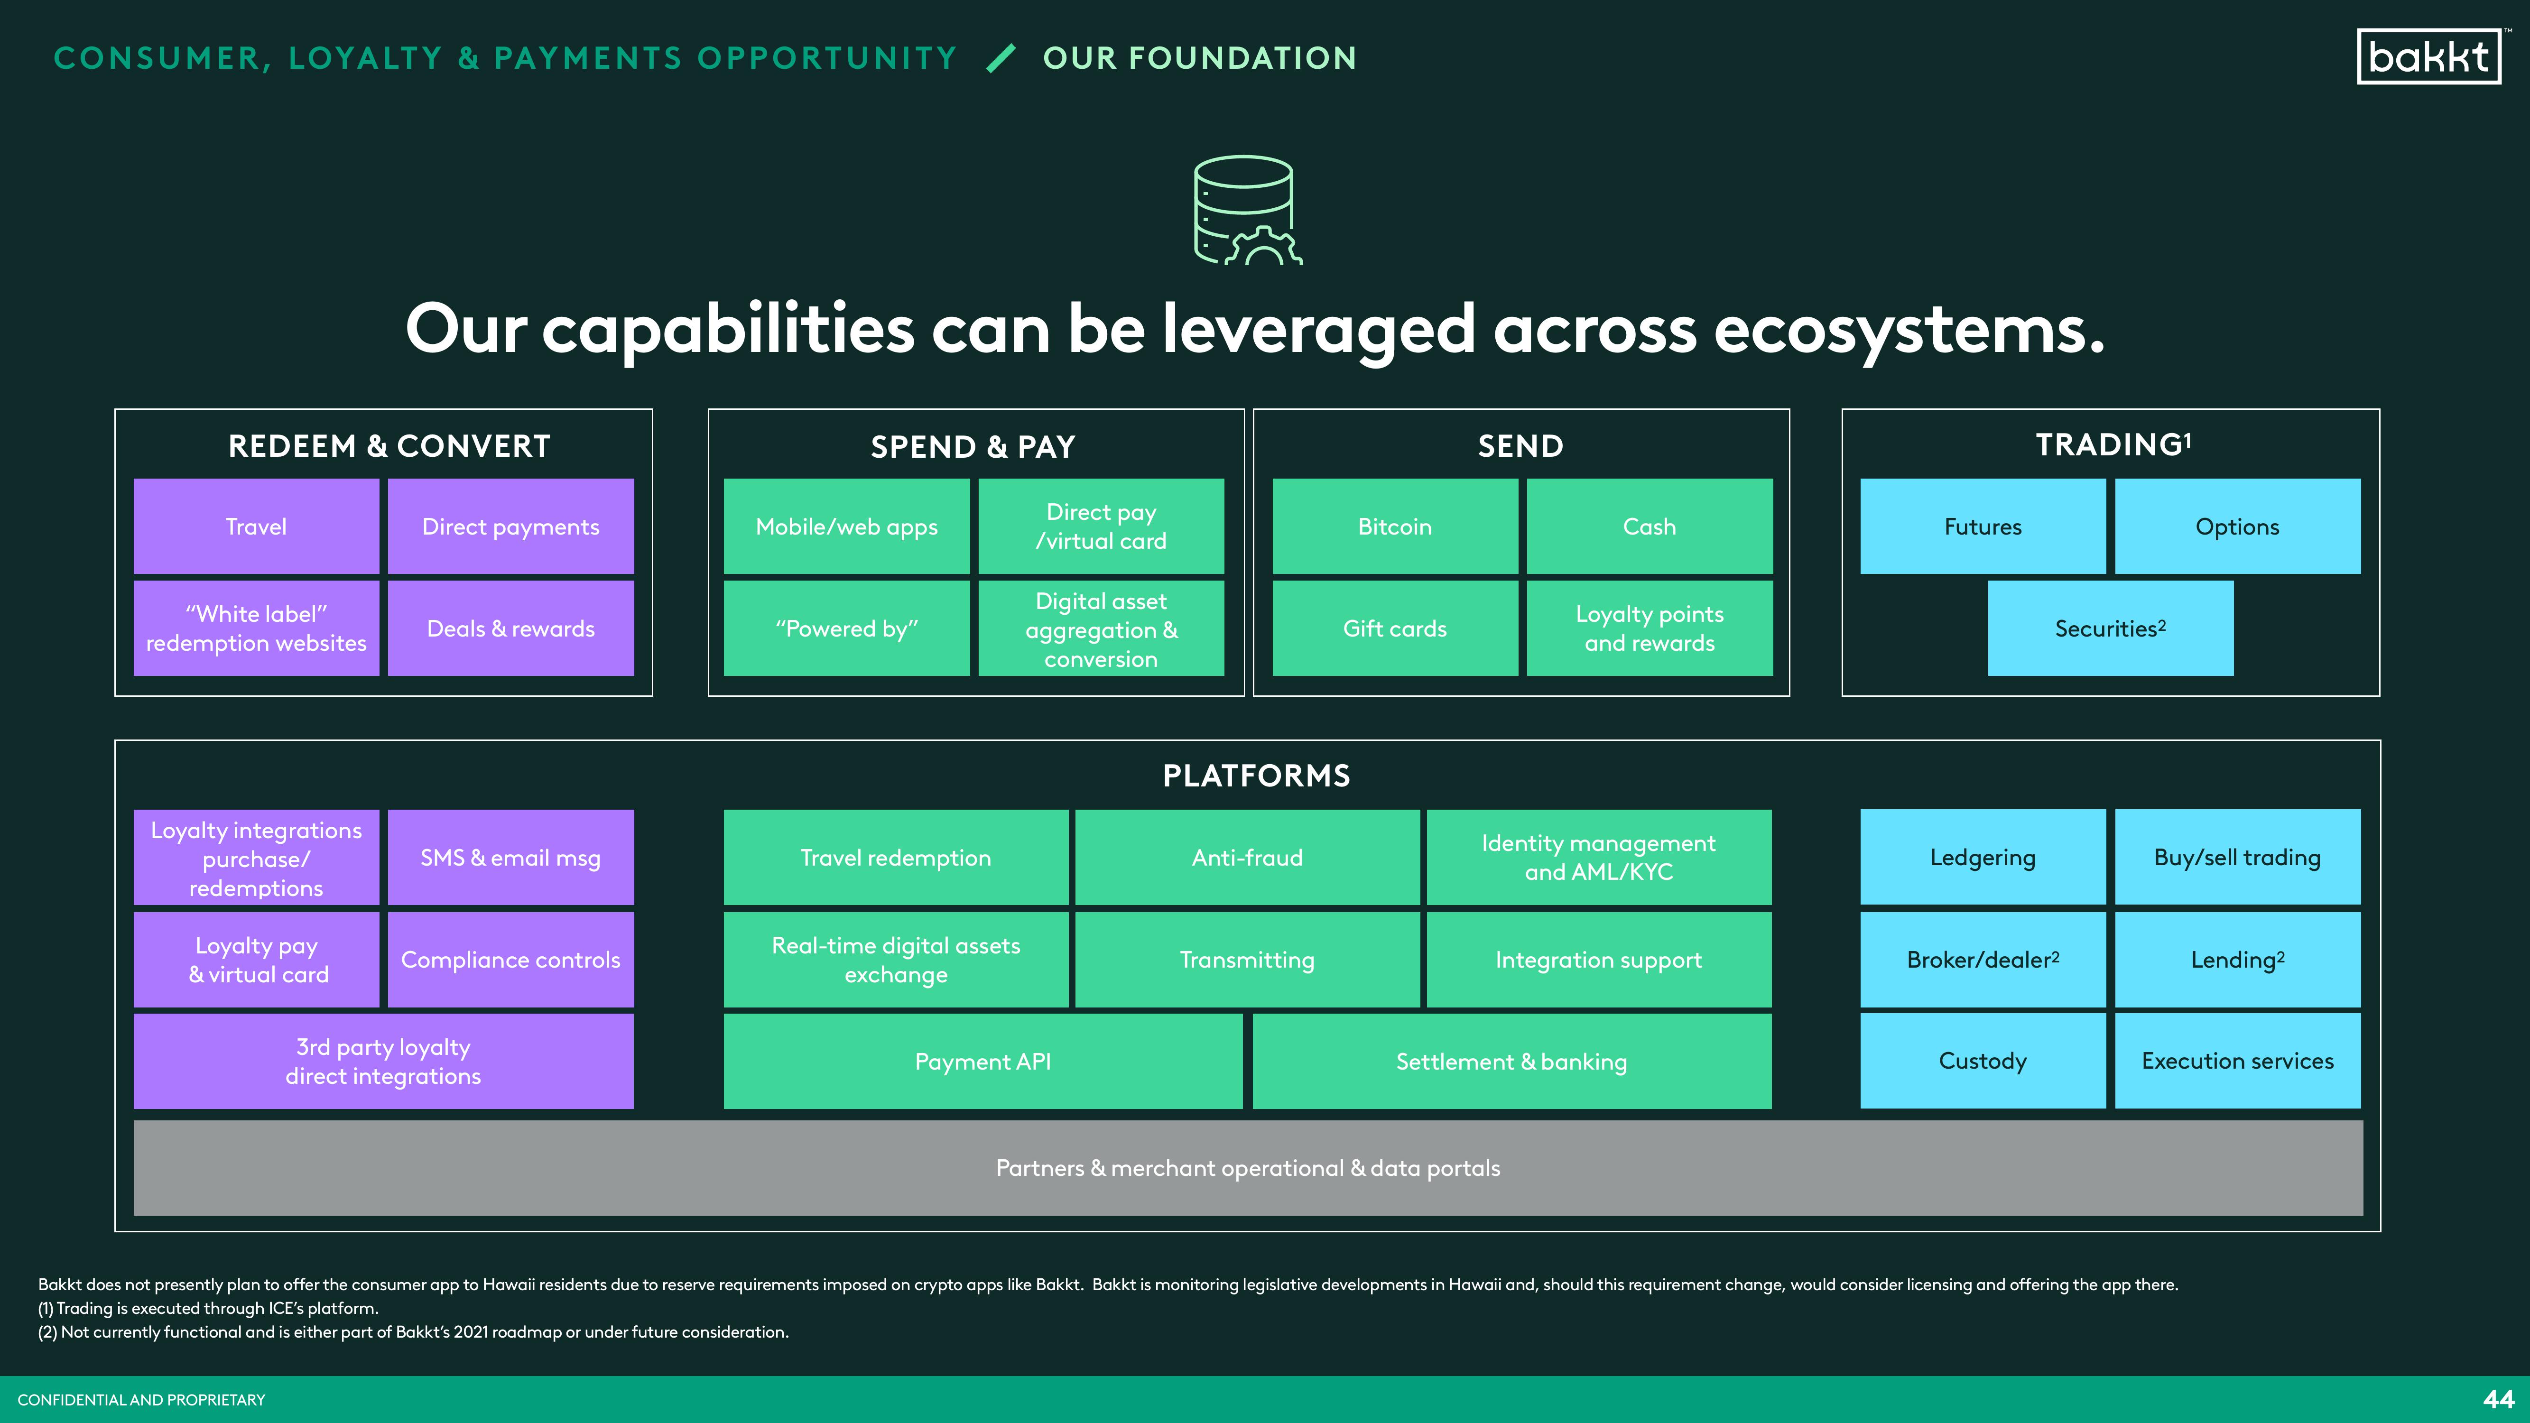Click the TRADING section heading
This screenshot has width=2530, height=1423.
pos(2113,445)
